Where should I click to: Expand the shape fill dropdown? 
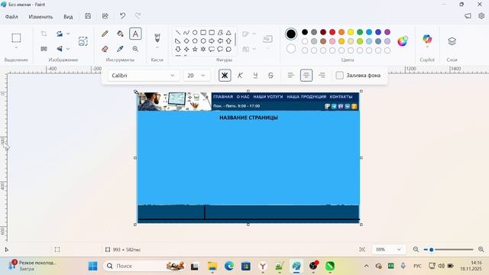click(254, 49)
